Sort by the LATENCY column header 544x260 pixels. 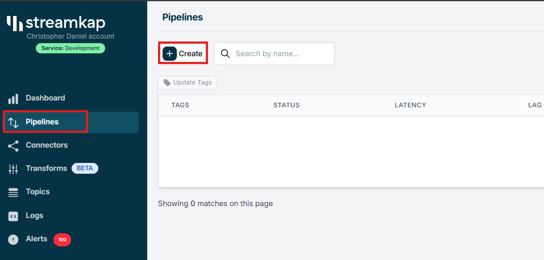[x=410, y=105]
